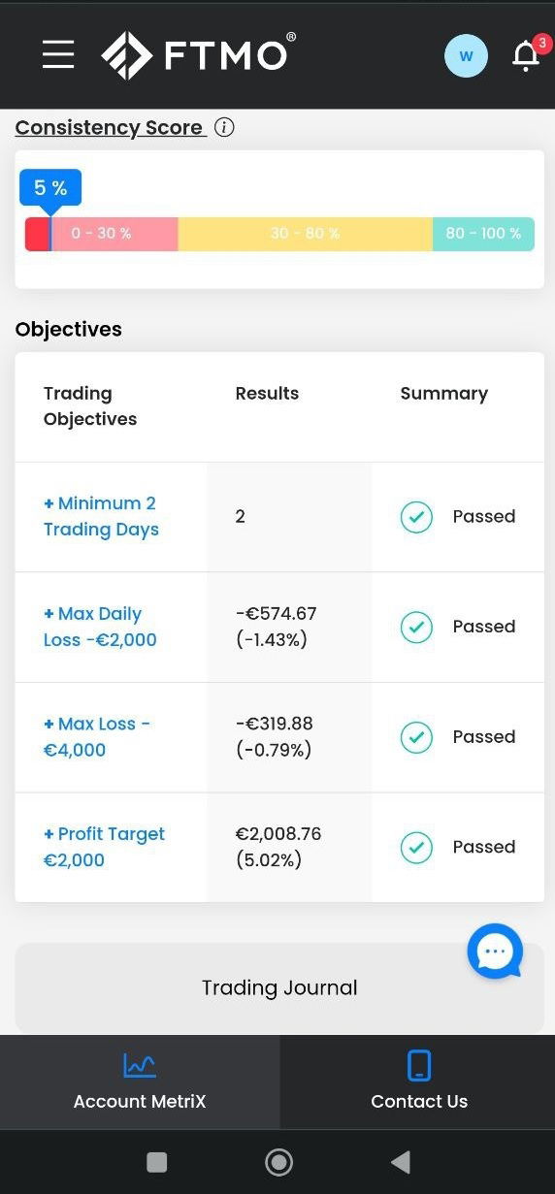Show Consistency Score info tooltip icon
Screen dimensions: 555x1194
pos(224,127)
